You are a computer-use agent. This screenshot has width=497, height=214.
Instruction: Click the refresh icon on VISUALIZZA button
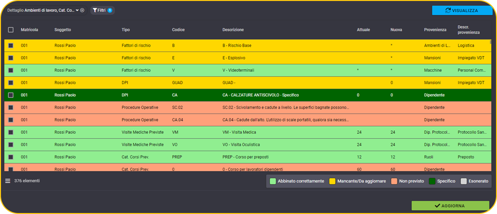pyautogui.click(x=448, y=10)
